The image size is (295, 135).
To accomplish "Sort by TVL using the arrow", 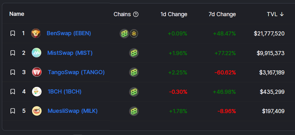I will point(282,14).
